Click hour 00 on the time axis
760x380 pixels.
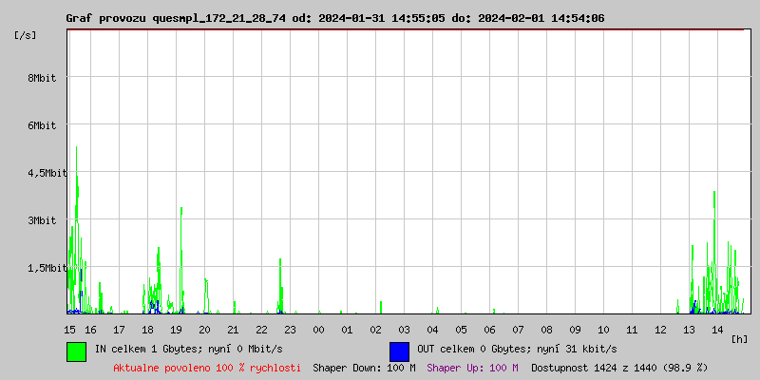pos(318,330)
